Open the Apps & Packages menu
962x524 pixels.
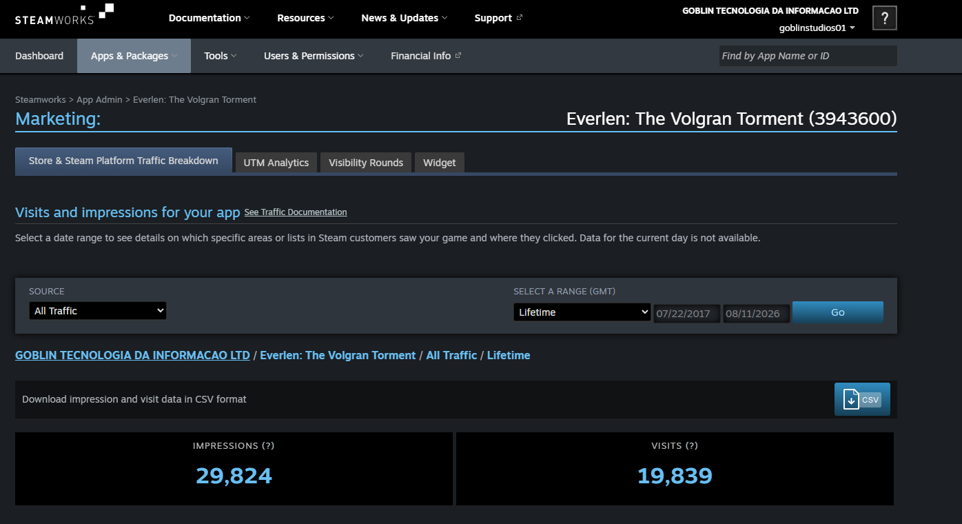[x=134, y=56]
